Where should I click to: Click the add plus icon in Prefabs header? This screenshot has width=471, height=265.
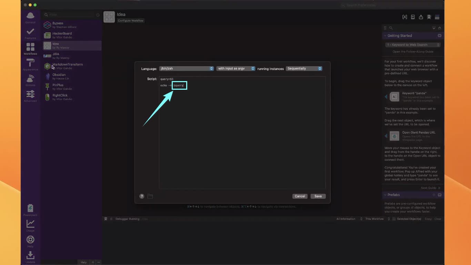pyautogui.click(x=434, y=195)
